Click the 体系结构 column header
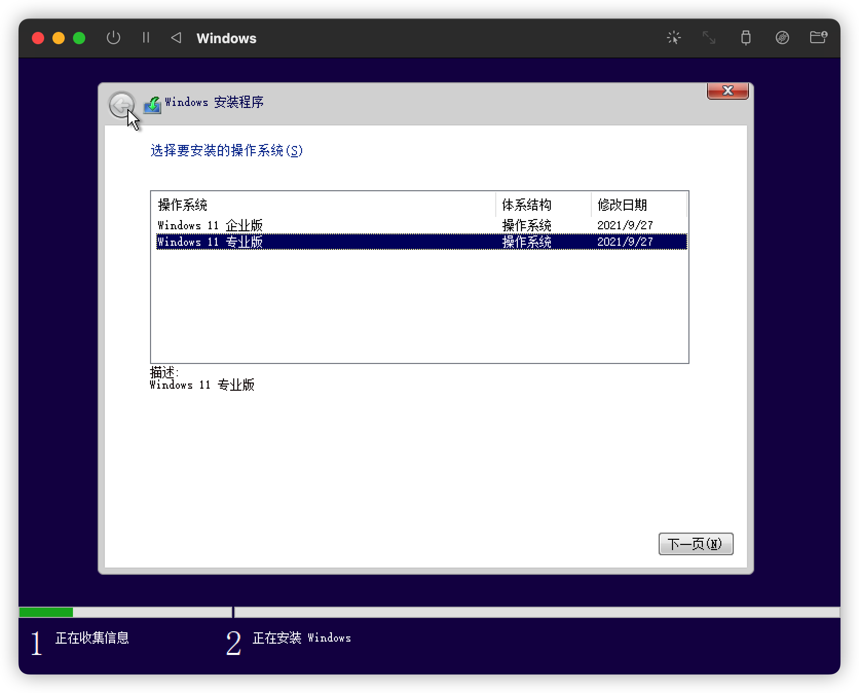 [x=527, y=205]
